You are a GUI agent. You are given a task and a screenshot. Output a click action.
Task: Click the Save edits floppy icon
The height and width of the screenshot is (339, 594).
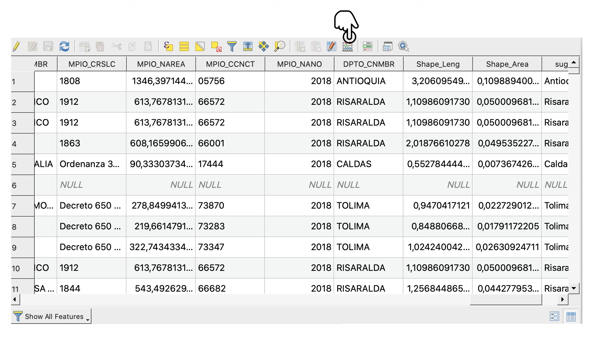(48, 46)
